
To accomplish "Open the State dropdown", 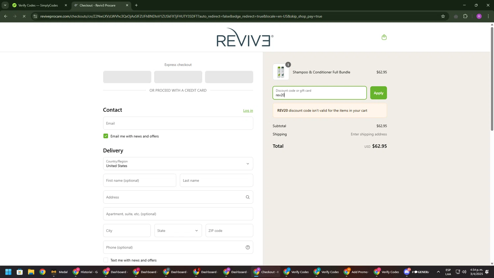I will coord(178,231).
